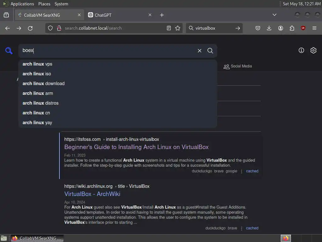This screenshot has width=322, height=242.
Task: Open the System menu
Action: (x=61, y=4)
